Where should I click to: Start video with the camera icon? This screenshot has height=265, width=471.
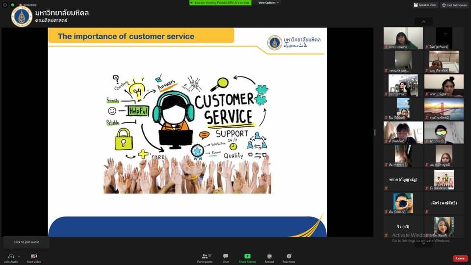coord(34,256)
